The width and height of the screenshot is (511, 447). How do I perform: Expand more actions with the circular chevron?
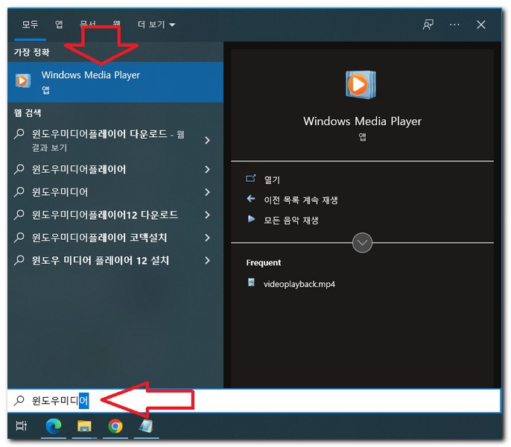tap(362, 243)
